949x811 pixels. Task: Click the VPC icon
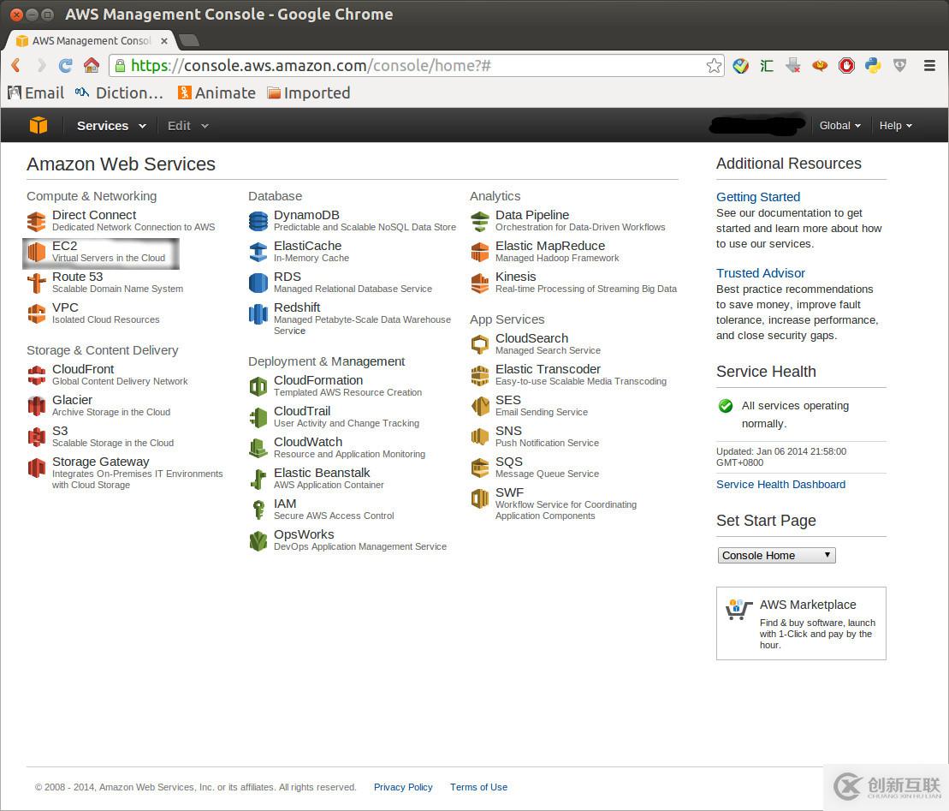coord(36,313)
